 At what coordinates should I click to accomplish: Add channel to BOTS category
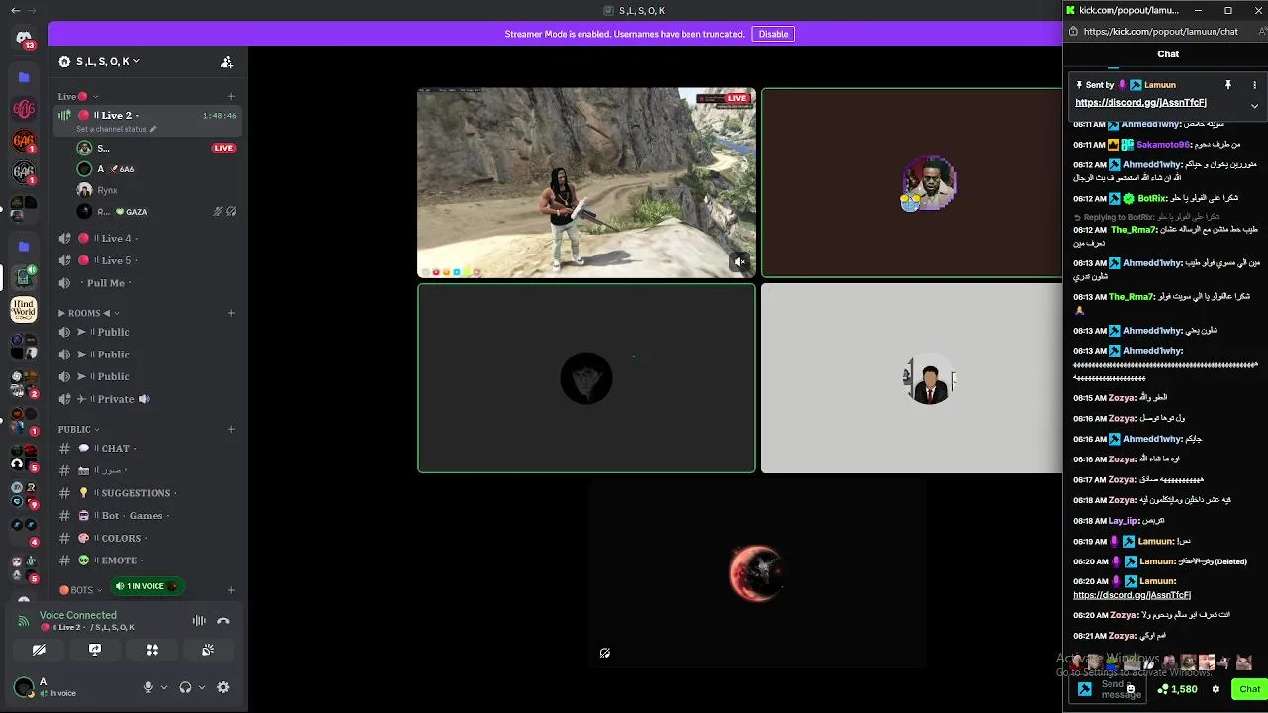pos(231,590)
